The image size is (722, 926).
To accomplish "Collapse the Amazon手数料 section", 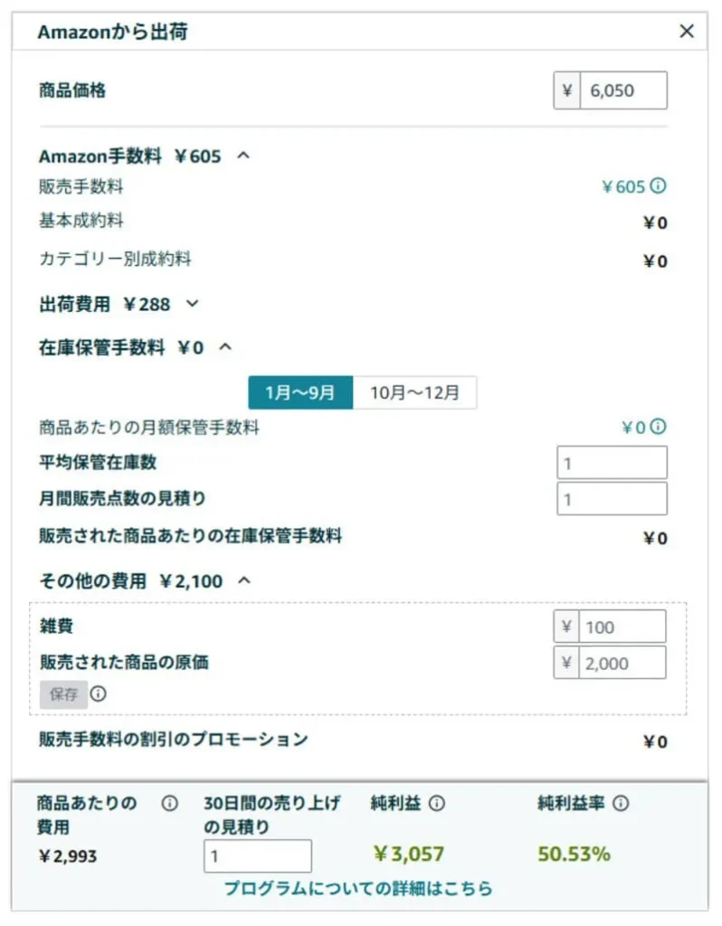I will pyautogui.click(x=243, y=156).
